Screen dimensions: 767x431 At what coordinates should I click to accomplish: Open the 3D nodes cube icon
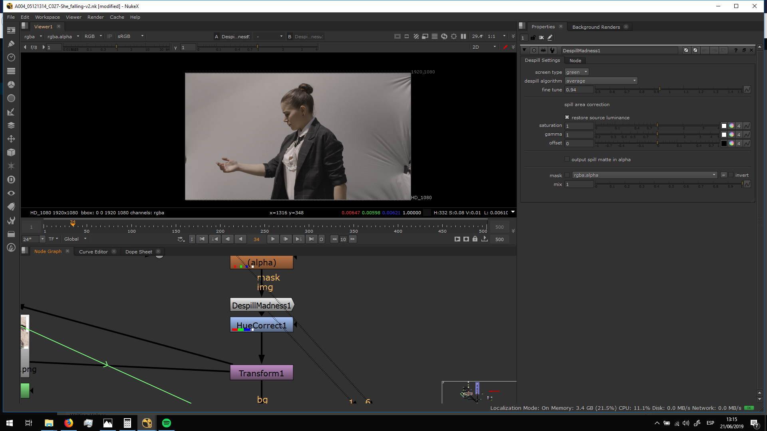pos(11,152)
